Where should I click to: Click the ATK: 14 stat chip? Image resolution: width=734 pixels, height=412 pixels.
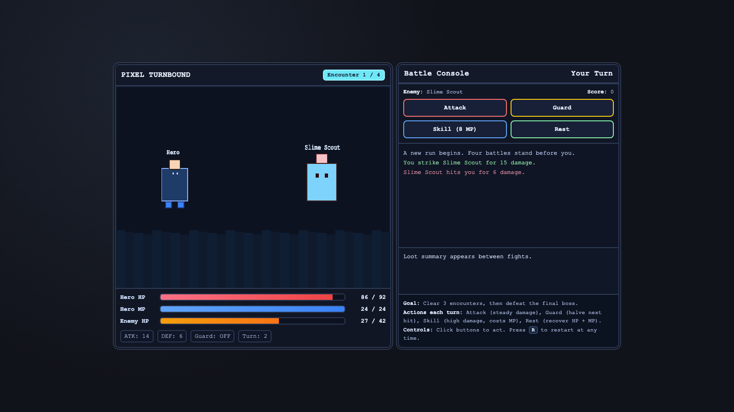137,336
